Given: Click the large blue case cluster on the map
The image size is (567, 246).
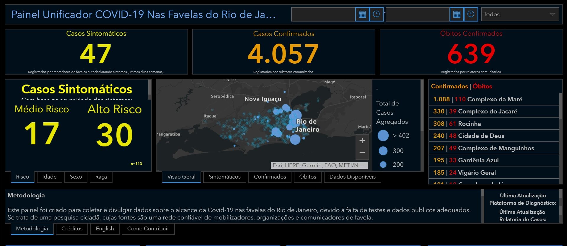Looking at the screenshot, I should pyautogui.click(x=295, y=116).
